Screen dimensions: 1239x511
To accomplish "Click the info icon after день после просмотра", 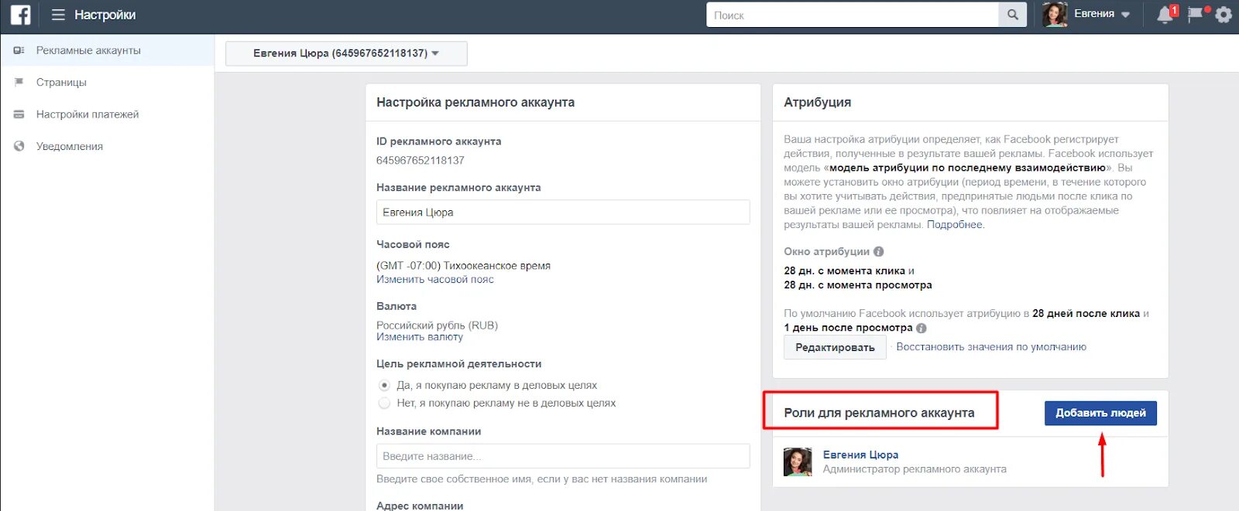I will [922, 328].
